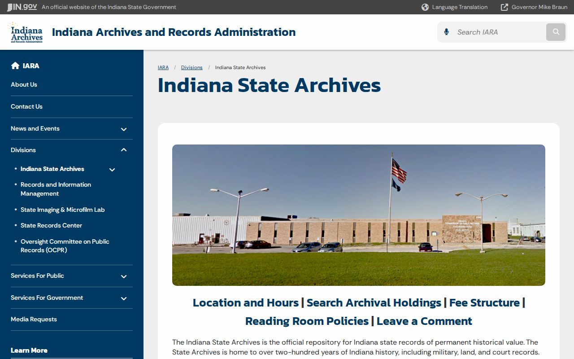Viewport: 574px width, 359px height.
Task: Click the Language Translation text
Action: (x=460, y=7)
